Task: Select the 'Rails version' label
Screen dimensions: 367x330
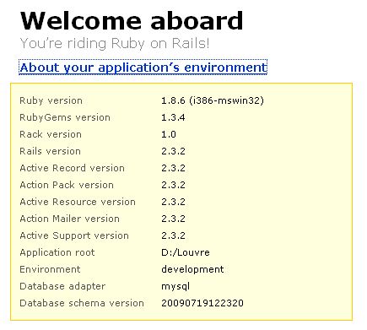Action: pos(51,151)
